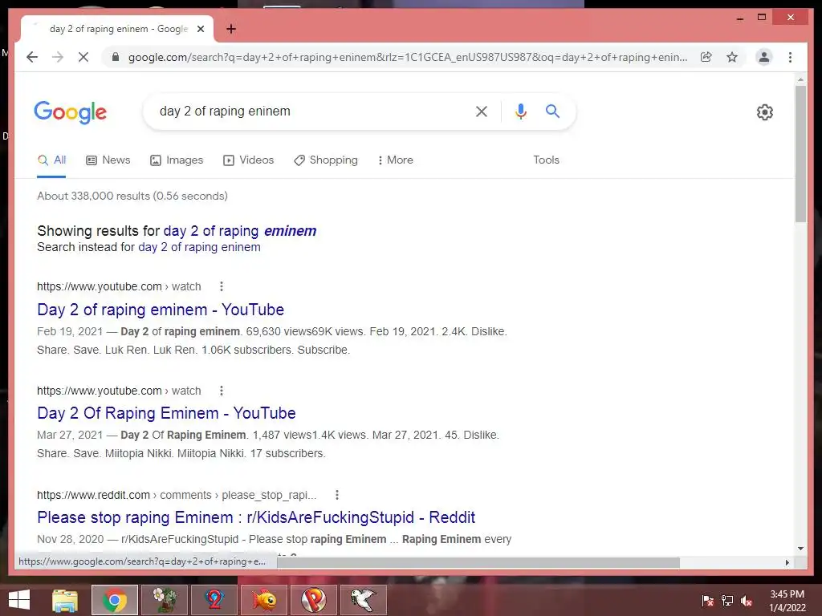Open the red number 2 taskbar app
The height and width of the screenshot is (616, 822).
214,600
